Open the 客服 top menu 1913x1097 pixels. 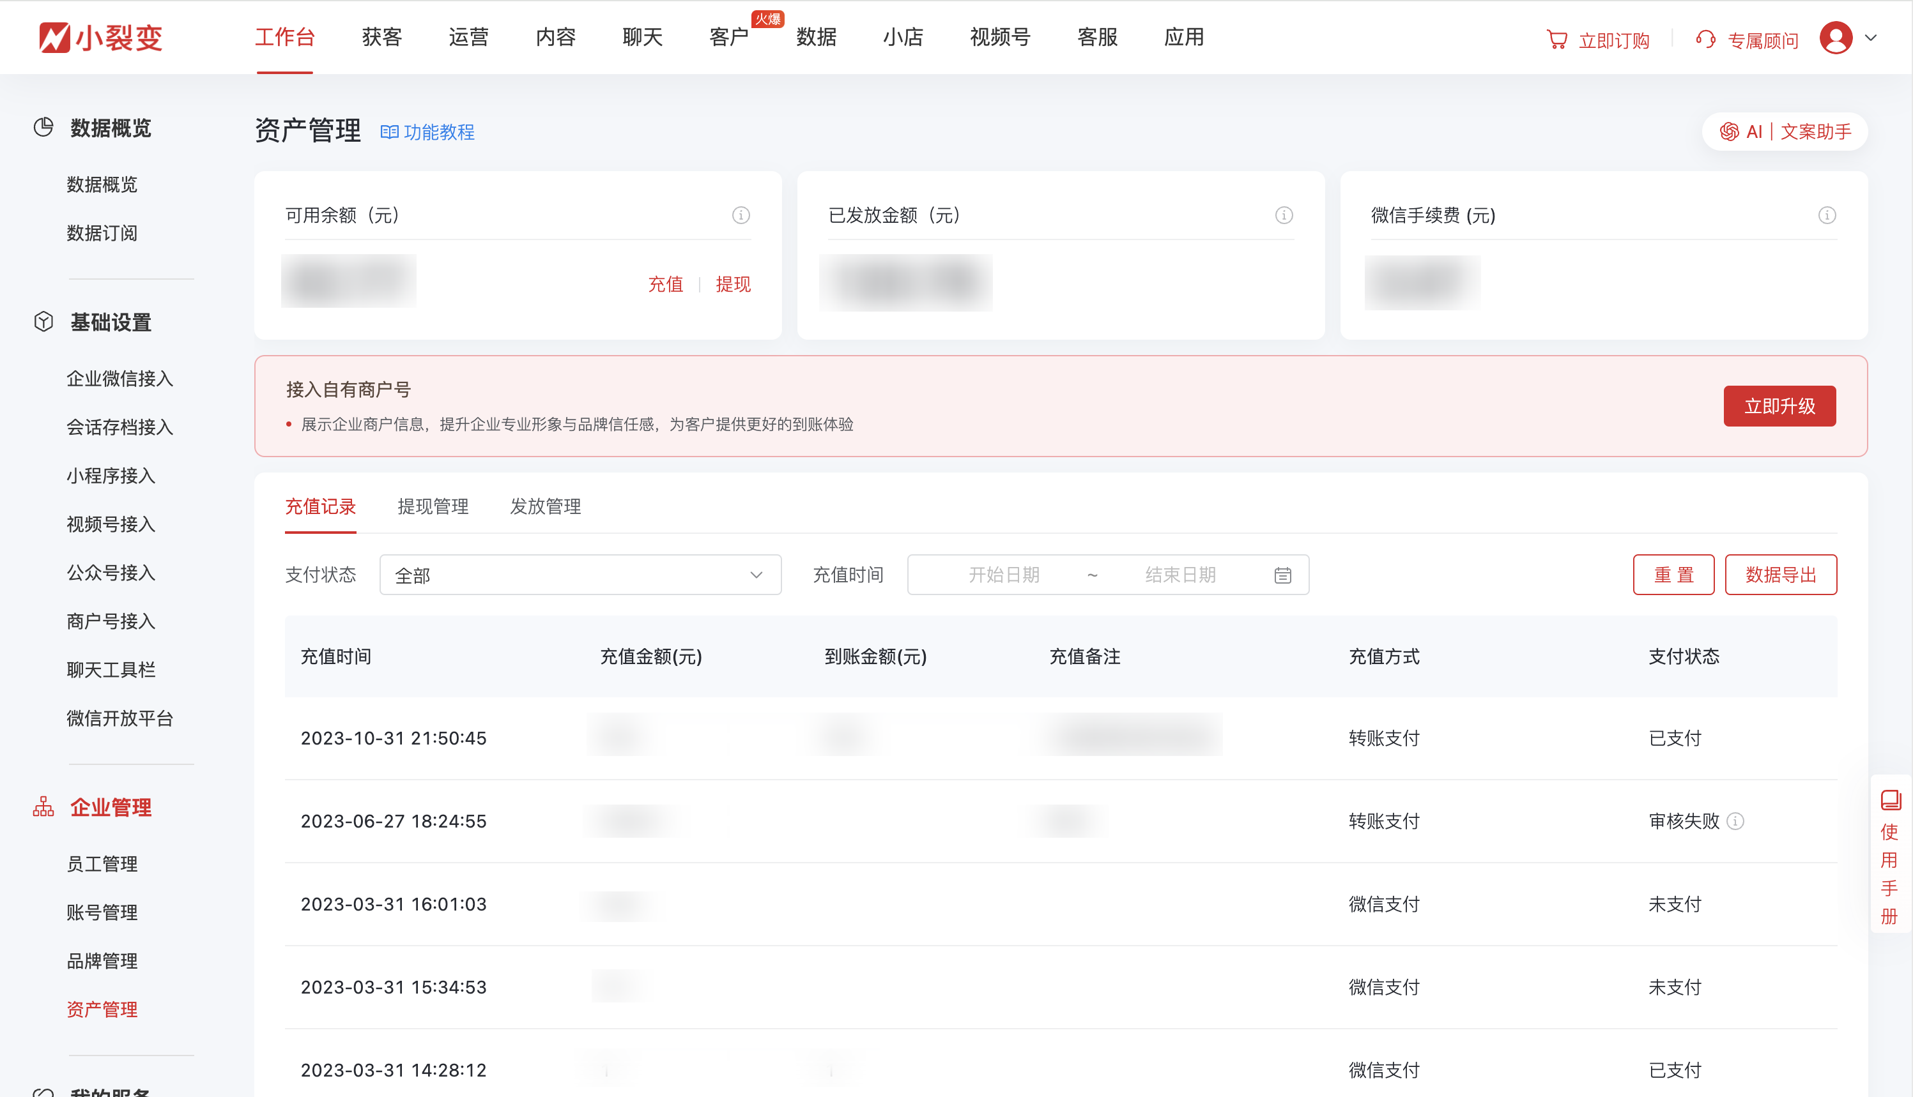(1098, 38)
